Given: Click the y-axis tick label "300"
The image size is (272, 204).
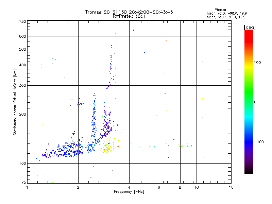Looking at the screenshot, I should [22, 86].
